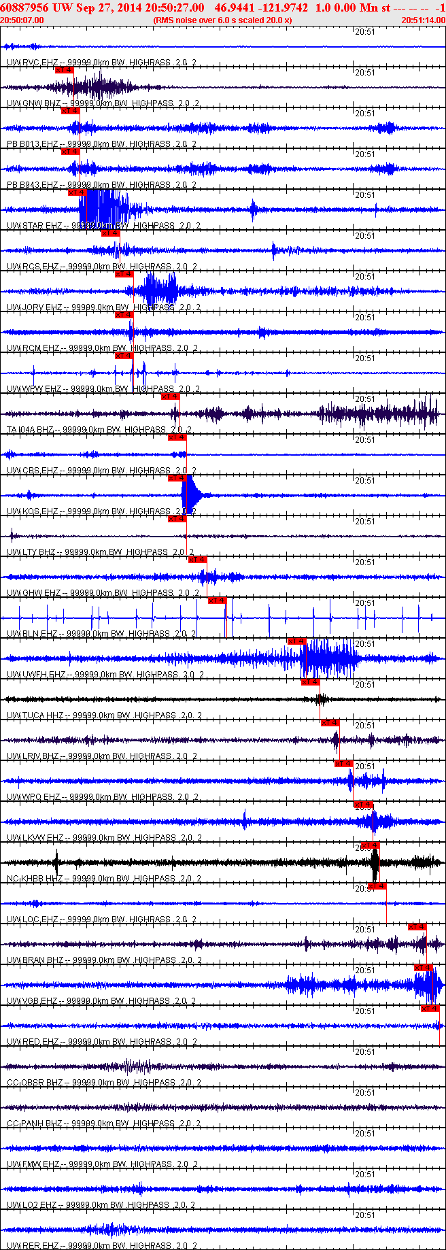
Task: Click the red pick marker on the LOC trace
Action: pyautogui.click(x=377, y=885)
